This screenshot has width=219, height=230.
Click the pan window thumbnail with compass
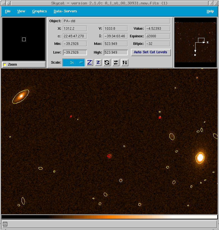(x=196, y=42)
